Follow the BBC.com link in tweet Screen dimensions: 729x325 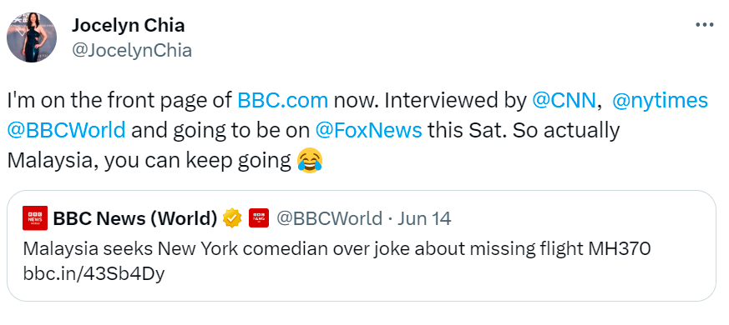point(283,100)
